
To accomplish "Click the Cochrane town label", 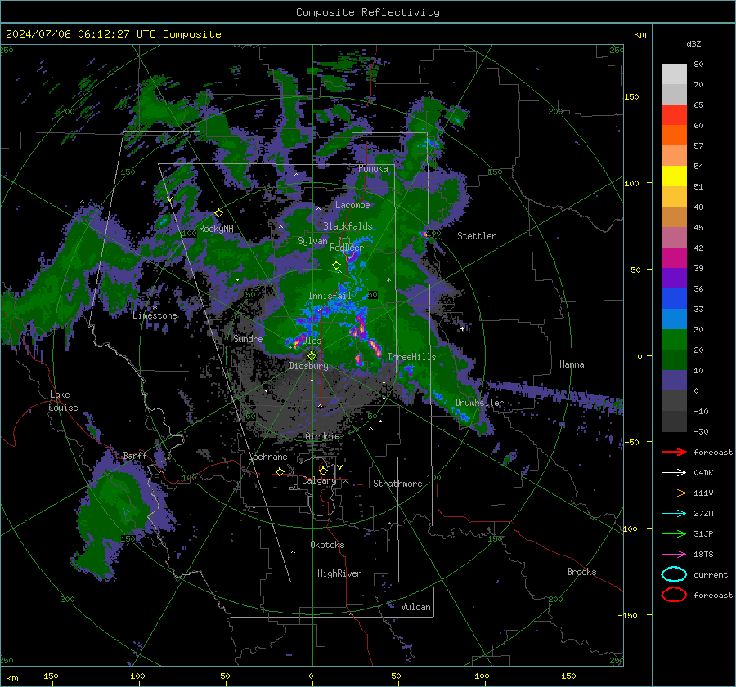I will [267, 457].
